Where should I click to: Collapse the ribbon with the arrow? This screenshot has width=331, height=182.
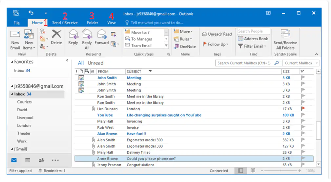317,54
